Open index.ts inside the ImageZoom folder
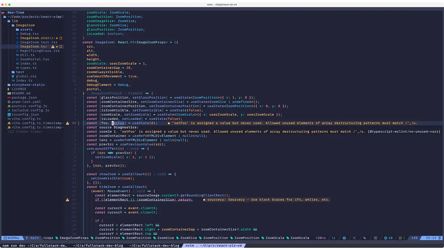The image size is (444, 250). [x=28, y=64]
